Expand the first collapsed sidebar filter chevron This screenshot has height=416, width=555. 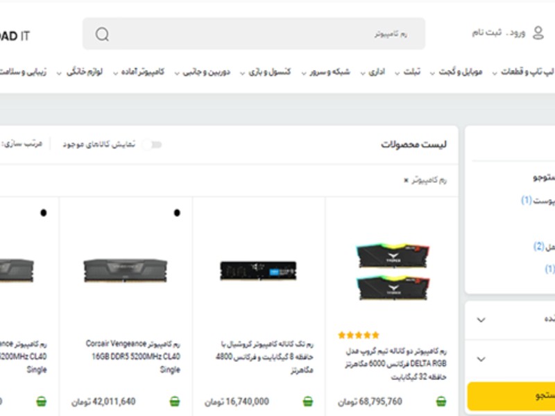[481, 320]
